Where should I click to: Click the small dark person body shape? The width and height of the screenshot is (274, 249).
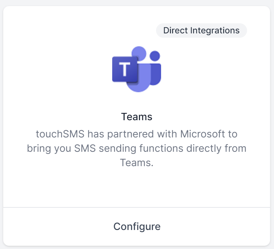click(x=156, y=74)
